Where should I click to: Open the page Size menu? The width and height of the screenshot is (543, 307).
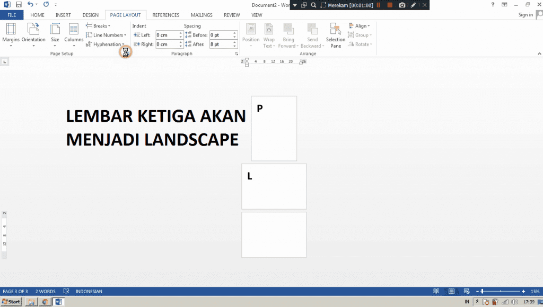55,34
